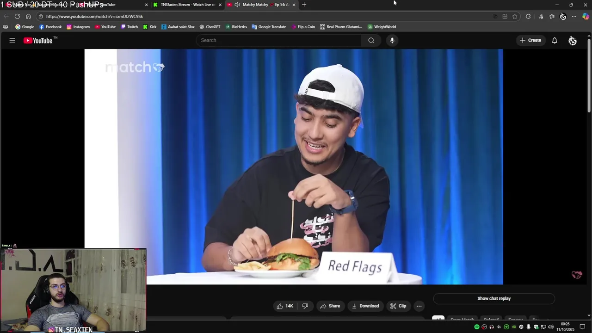
Task: Open YouTube notifications bell
Action: (555, 40)
